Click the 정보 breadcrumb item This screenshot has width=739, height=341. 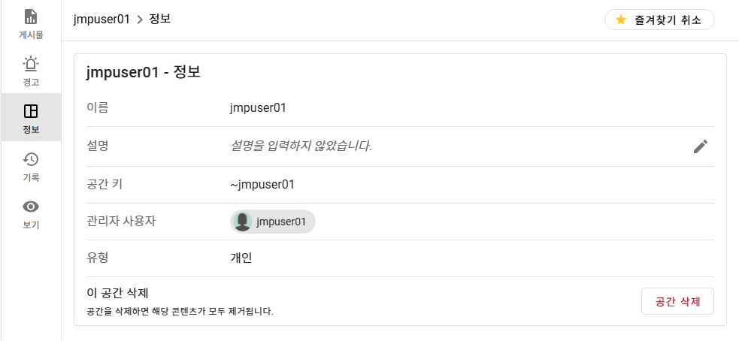click(160, 20)
